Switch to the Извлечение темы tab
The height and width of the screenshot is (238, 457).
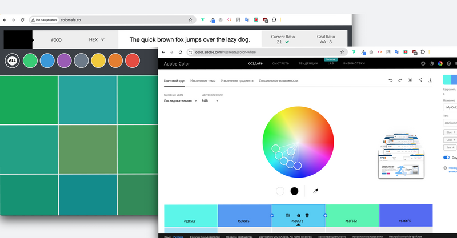pyautogui.click(x=203, y=80)
